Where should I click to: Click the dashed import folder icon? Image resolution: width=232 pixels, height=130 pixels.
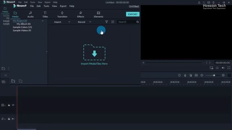pyautogui.click(x=94, y=52)
